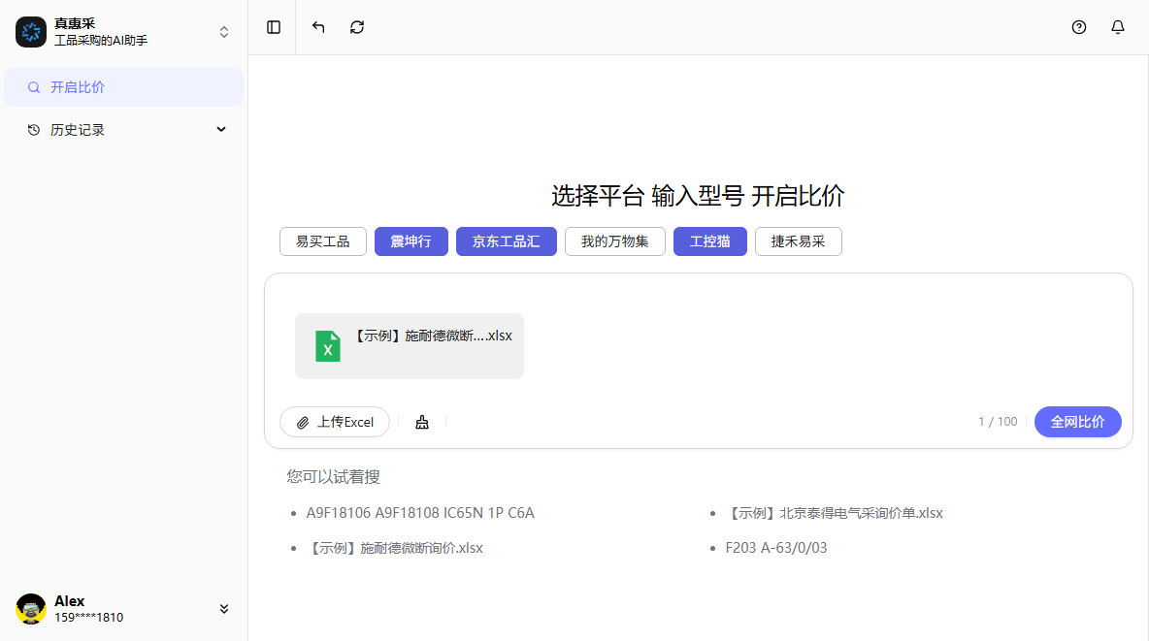
Task: Enable the 易买工品 platform
Action: (x=322, y=241)
